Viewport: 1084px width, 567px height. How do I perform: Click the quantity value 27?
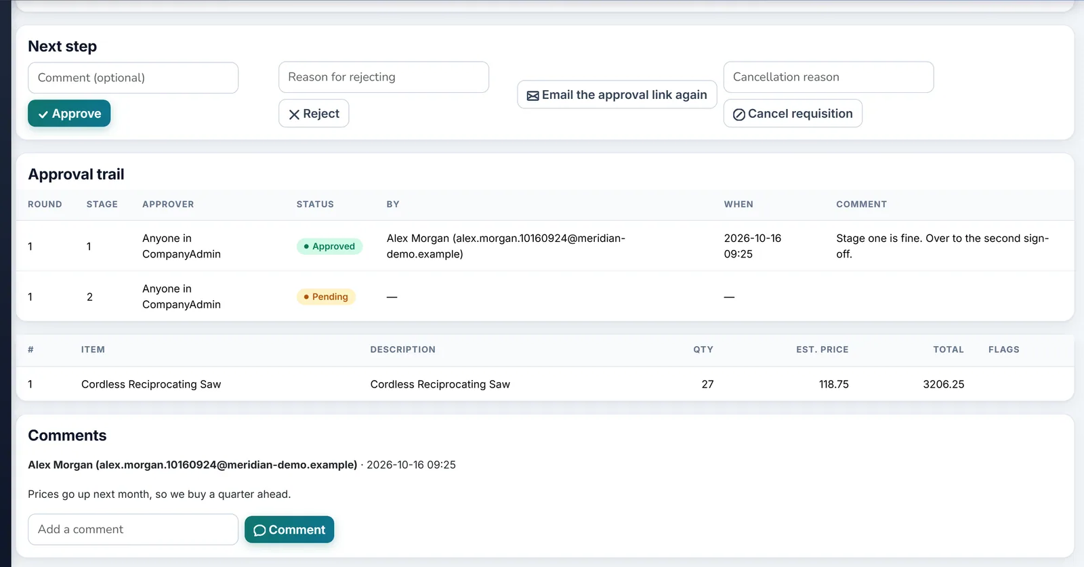707,384
